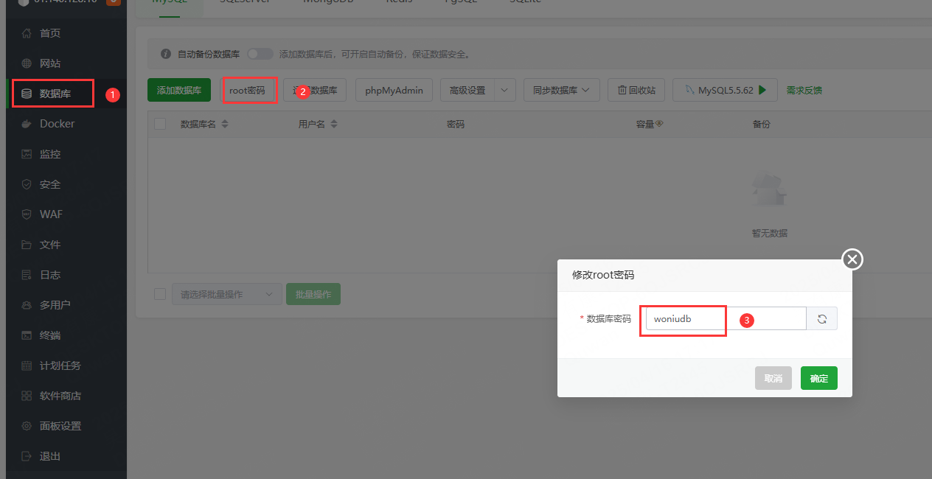Check the select-all checkbox in table header
Screen dimensions: 932x479
160,124
